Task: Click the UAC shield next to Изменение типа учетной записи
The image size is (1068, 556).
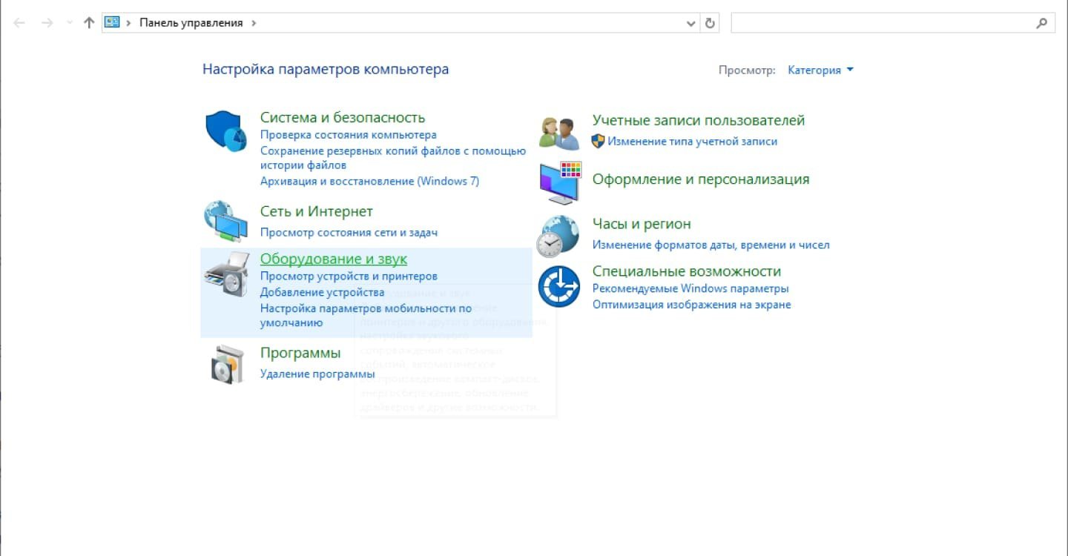Action: [598, 141]
